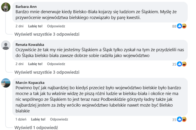This screenshot has height=130, width=196.
Task: Reply to Marcin Kopaczka's comment via Odpowiedz
Action: tap(59, 119)
